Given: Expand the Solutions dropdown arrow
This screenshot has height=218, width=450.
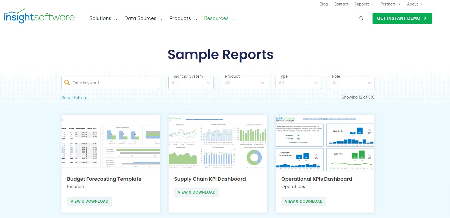Looking at the screenshot, I should coord(117,19).
